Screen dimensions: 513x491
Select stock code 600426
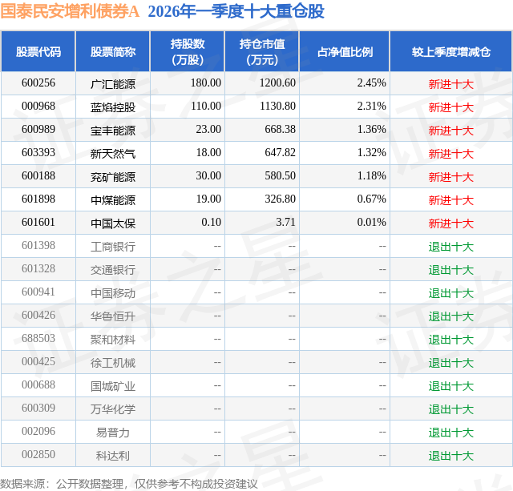(38, 315)
